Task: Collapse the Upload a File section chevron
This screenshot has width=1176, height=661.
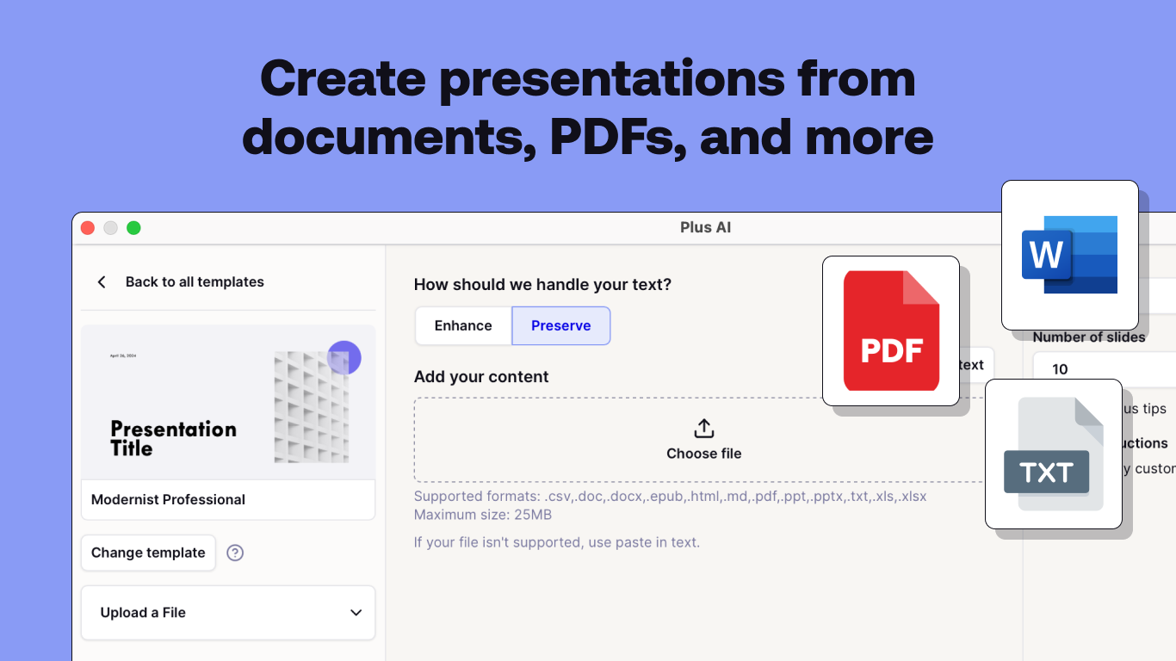Action: point(356,612)
